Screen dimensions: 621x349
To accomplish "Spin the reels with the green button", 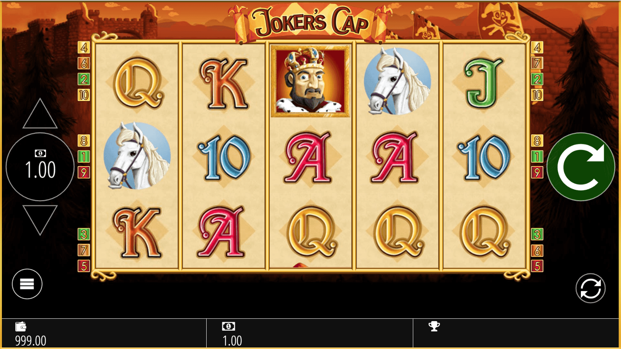I will [581, 167].
